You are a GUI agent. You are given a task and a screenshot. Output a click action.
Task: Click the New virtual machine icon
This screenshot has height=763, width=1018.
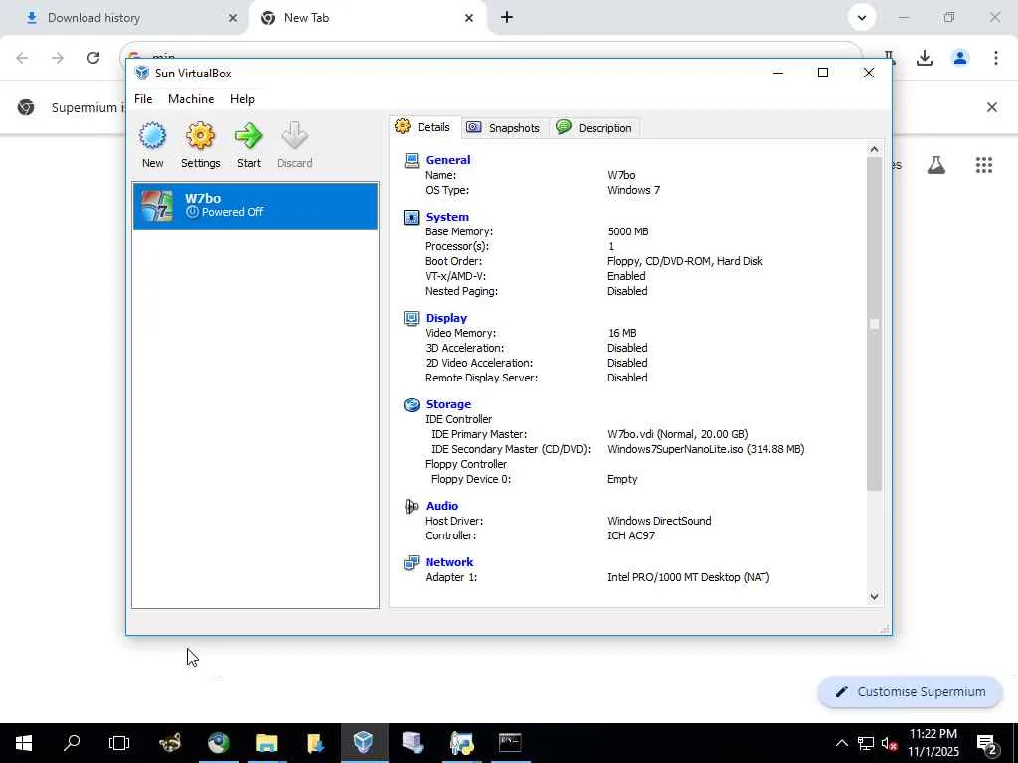click(x=152, y=136)
